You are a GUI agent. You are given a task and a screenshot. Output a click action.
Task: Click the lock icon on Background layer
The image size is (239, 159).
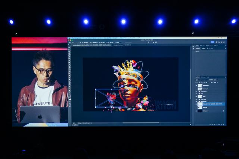click(x=223, y=111)
